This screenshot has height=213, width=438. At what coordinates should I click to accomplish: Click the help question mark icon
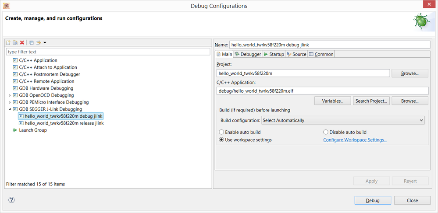[x=11, y=200]
